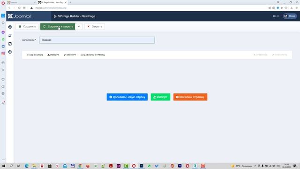Click ЭКСПОРТ in builder toolbar
The image size is (300, 169).
point(70,55)
